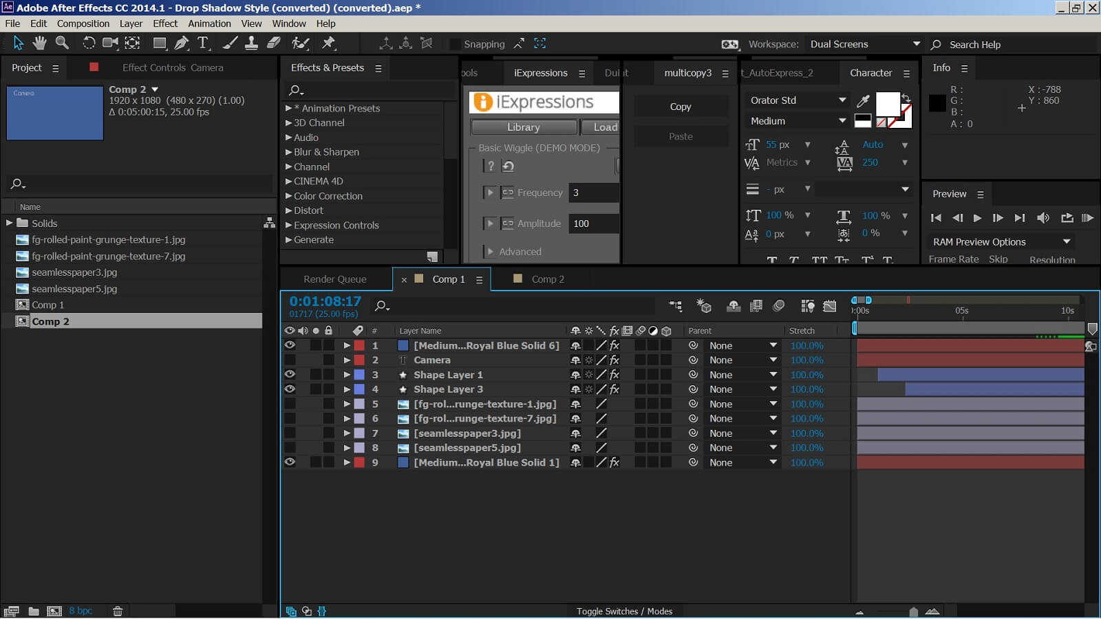The width and height of the screenshot is (1101, 619).
Task: Pick the Puppet Pin tool
Action: click(x=329, y=43)
